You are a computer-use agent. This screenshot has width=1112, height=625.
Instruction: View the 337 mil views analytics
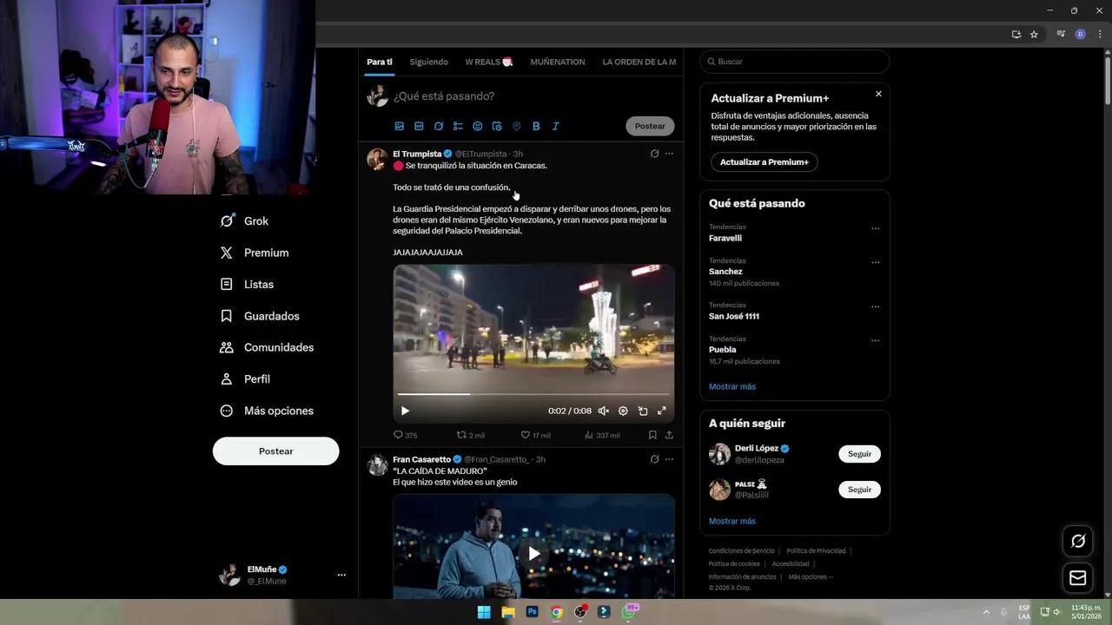tap(602, 435)
